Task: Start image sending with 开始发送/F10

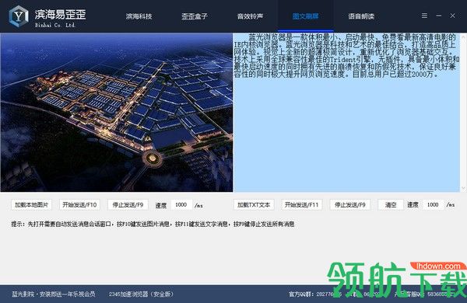Action: point(79,205)
